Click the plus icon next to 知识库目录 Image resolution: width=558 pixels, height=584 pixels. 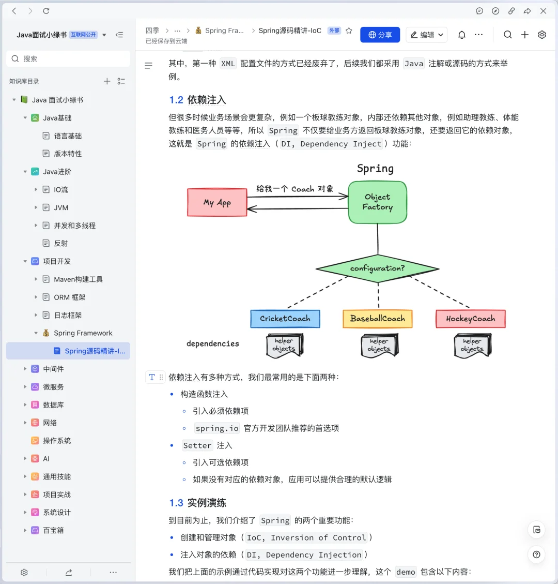point(107,81)
